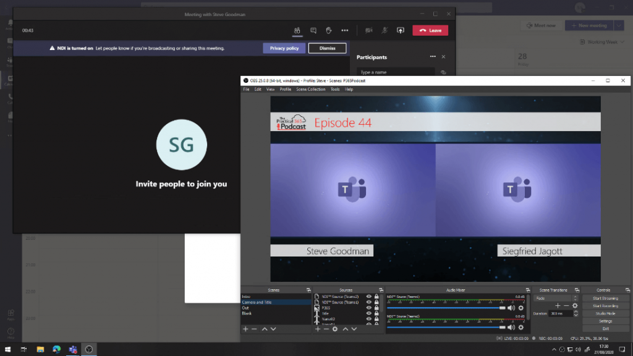Image resolution: width=633 pixels, height=356 pixels.
Task: Open more options in the Participants panel
Action: coord(433,56)
